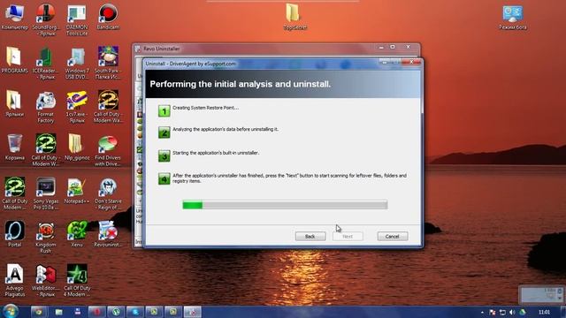Open Windows Explorer from the taskbar

pos(58,312)
